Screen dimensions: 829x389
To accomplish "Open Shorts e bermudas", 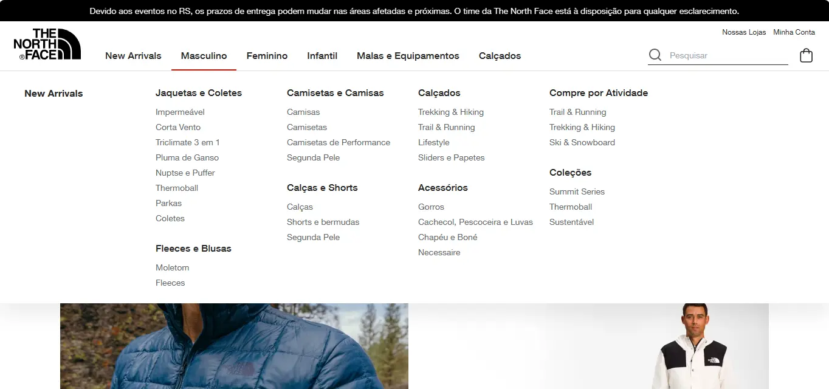I will pyautogui.click(x=323, y=222).
